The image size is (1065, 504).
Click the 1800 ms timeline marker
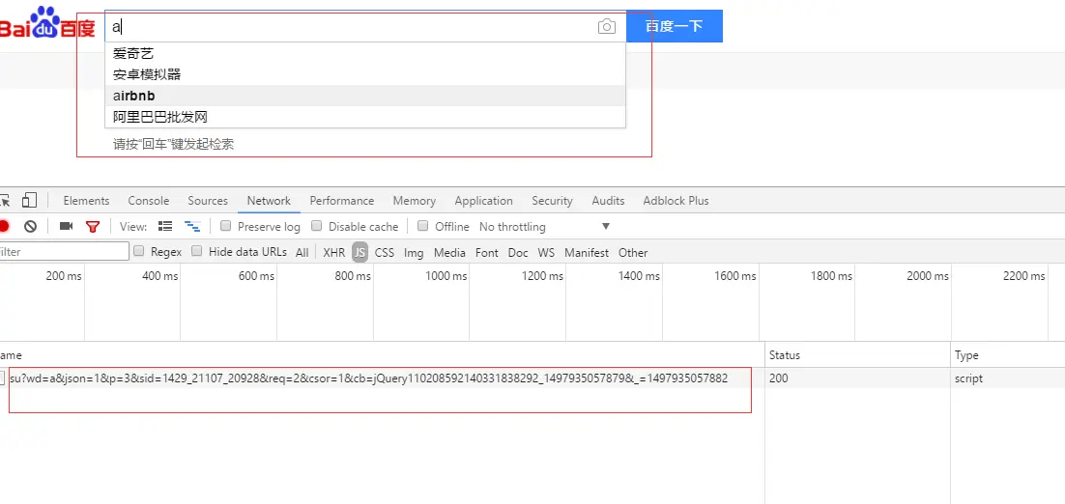(x=831, y=276)
